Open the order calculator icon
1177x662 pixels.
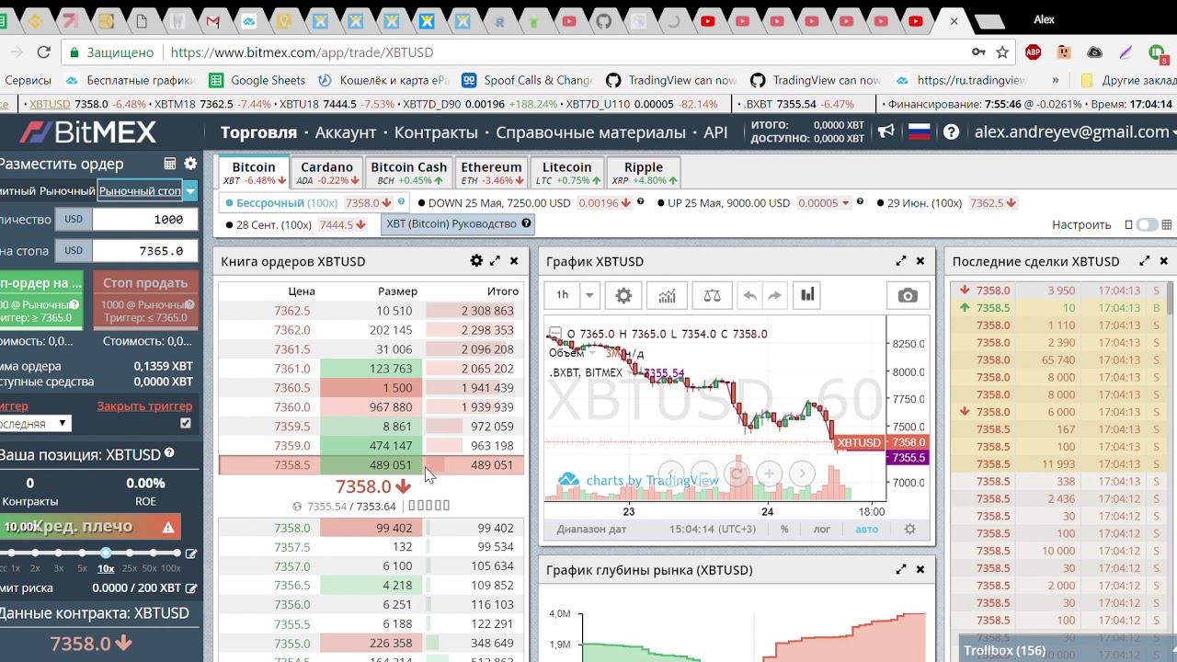pos(170,164)
